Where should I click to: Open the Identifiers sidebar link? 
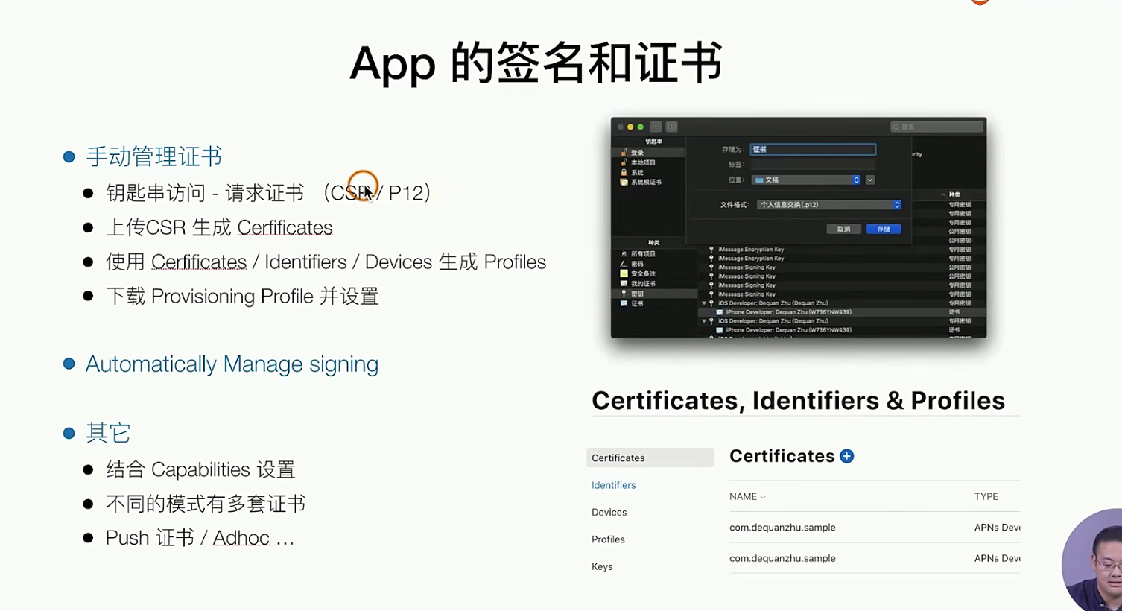[x=614, y=485]
